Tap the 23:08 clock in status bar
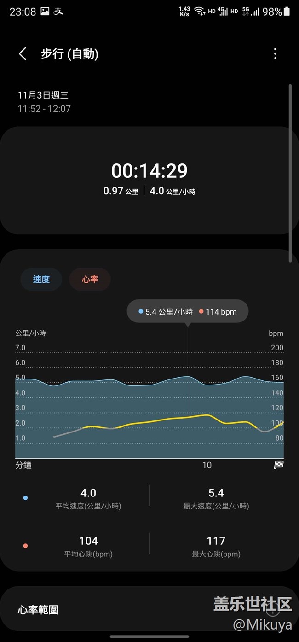This screenshot has height=642, width=299. [x=23, y=12]
